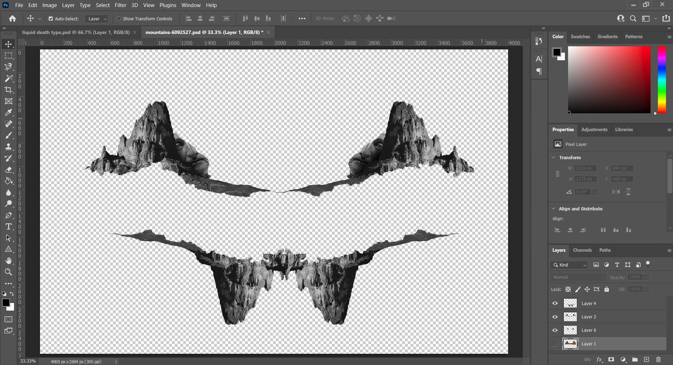Create a new layer with plus icon

pos(646,359)
